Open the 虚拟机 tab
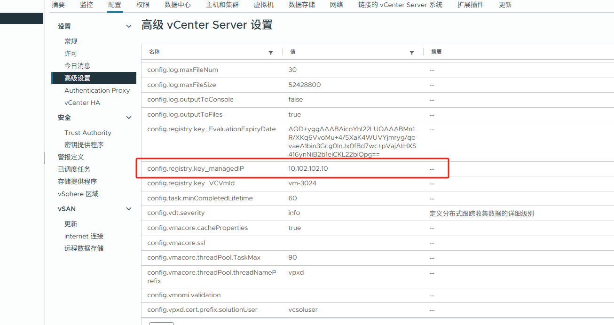The image size is (614, 325). pyautogui.click(x=264, y=5)
